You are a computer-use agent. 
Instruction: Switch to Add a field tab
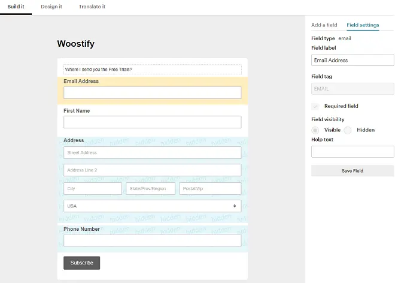(x=324, y=25)
